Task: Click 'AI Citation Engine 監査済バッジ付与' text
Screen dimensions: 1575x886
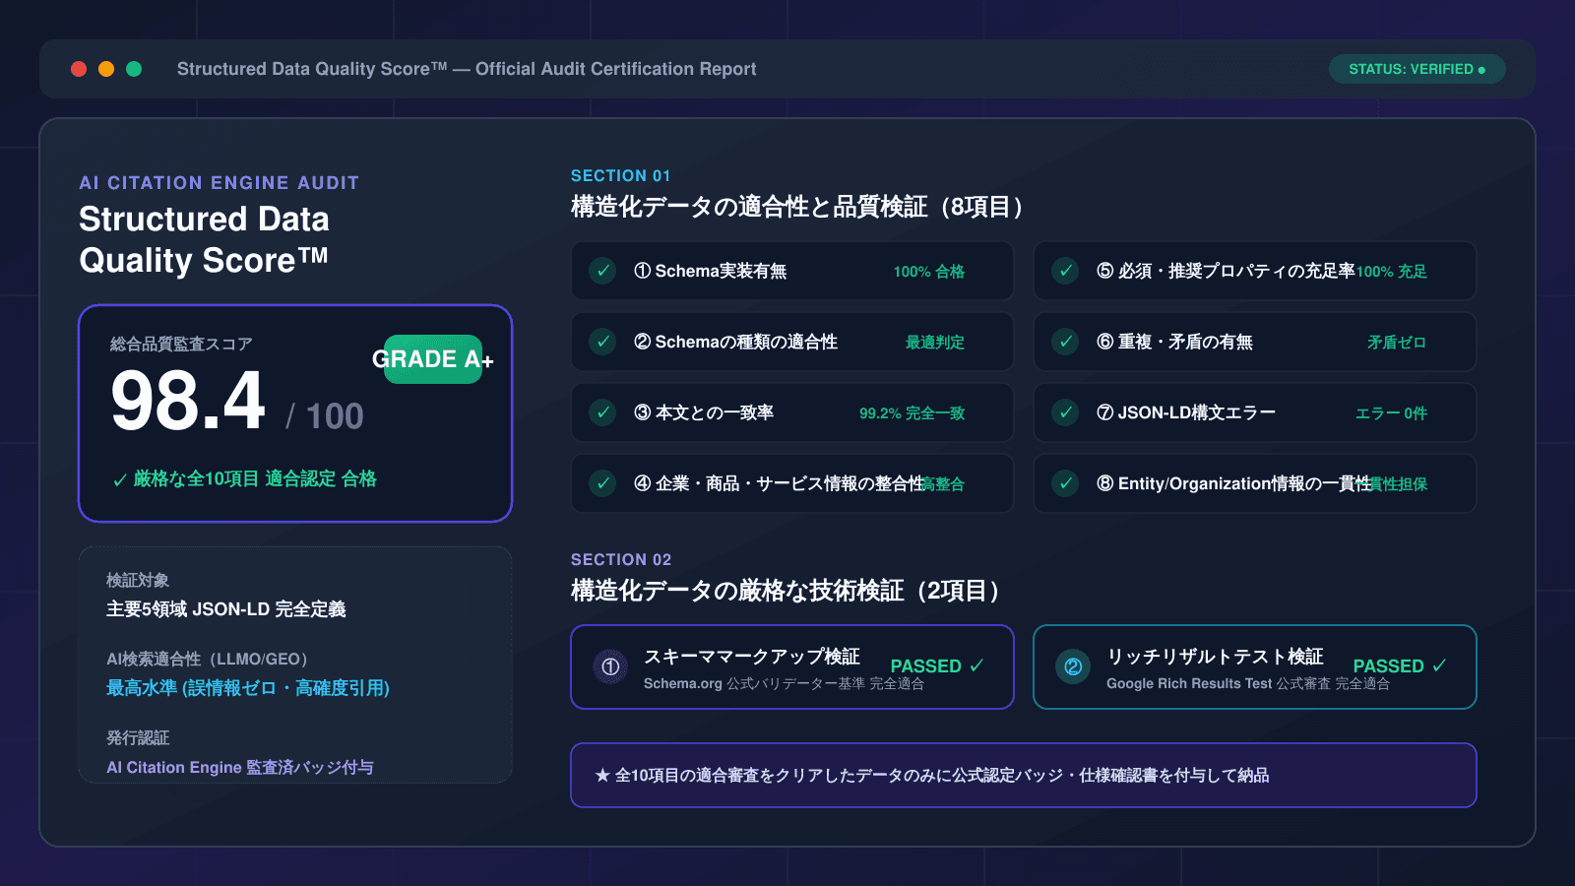Action: pyautogui.click(x=240, y=767)
